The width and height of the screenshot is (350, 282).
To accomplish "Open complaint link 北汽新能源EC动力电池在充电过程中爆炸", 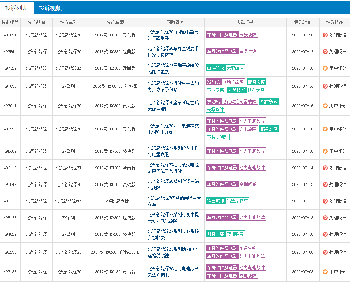I will point(173,129).
